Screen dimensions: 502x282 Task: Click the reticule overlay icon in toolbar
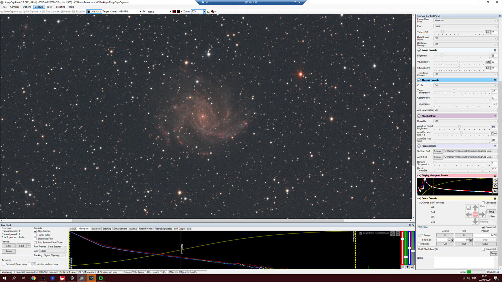(x=174, y=11)
